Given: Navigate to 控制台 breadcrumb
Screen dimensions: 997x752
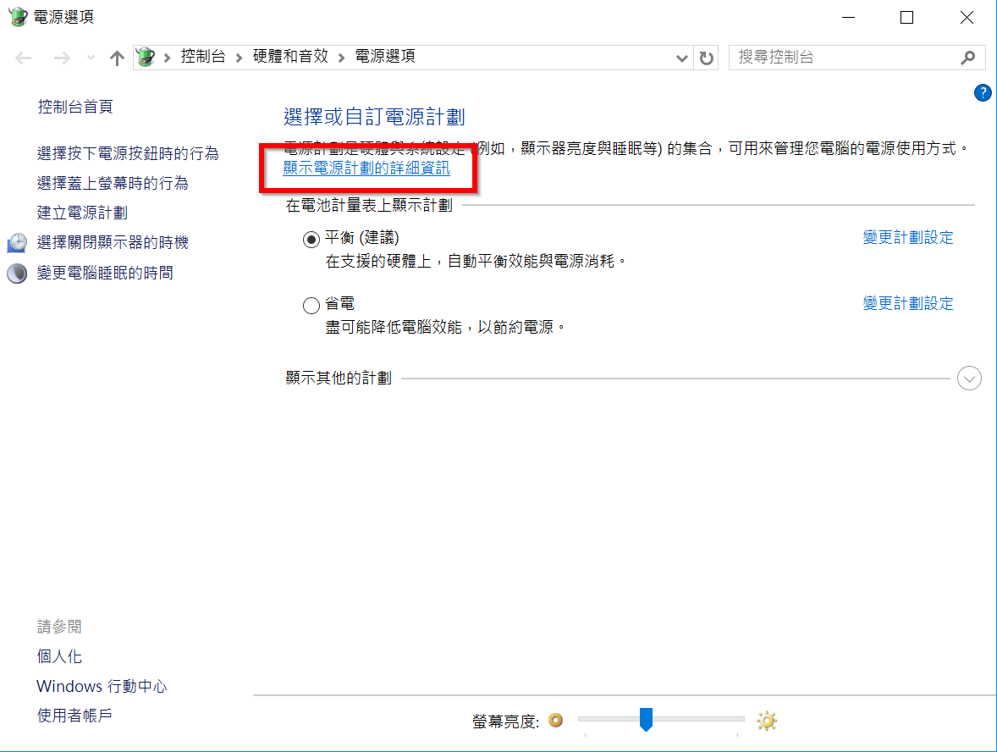Looking at the screenshot, I should [203, 57].
